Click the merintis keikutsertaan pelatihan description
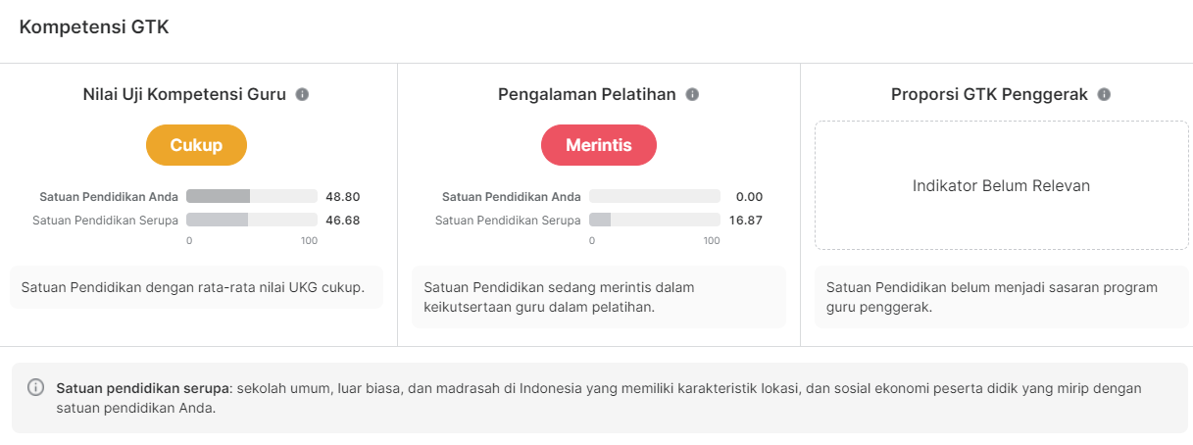Viewport: 1193px width, 445px height. click(558, 297)
